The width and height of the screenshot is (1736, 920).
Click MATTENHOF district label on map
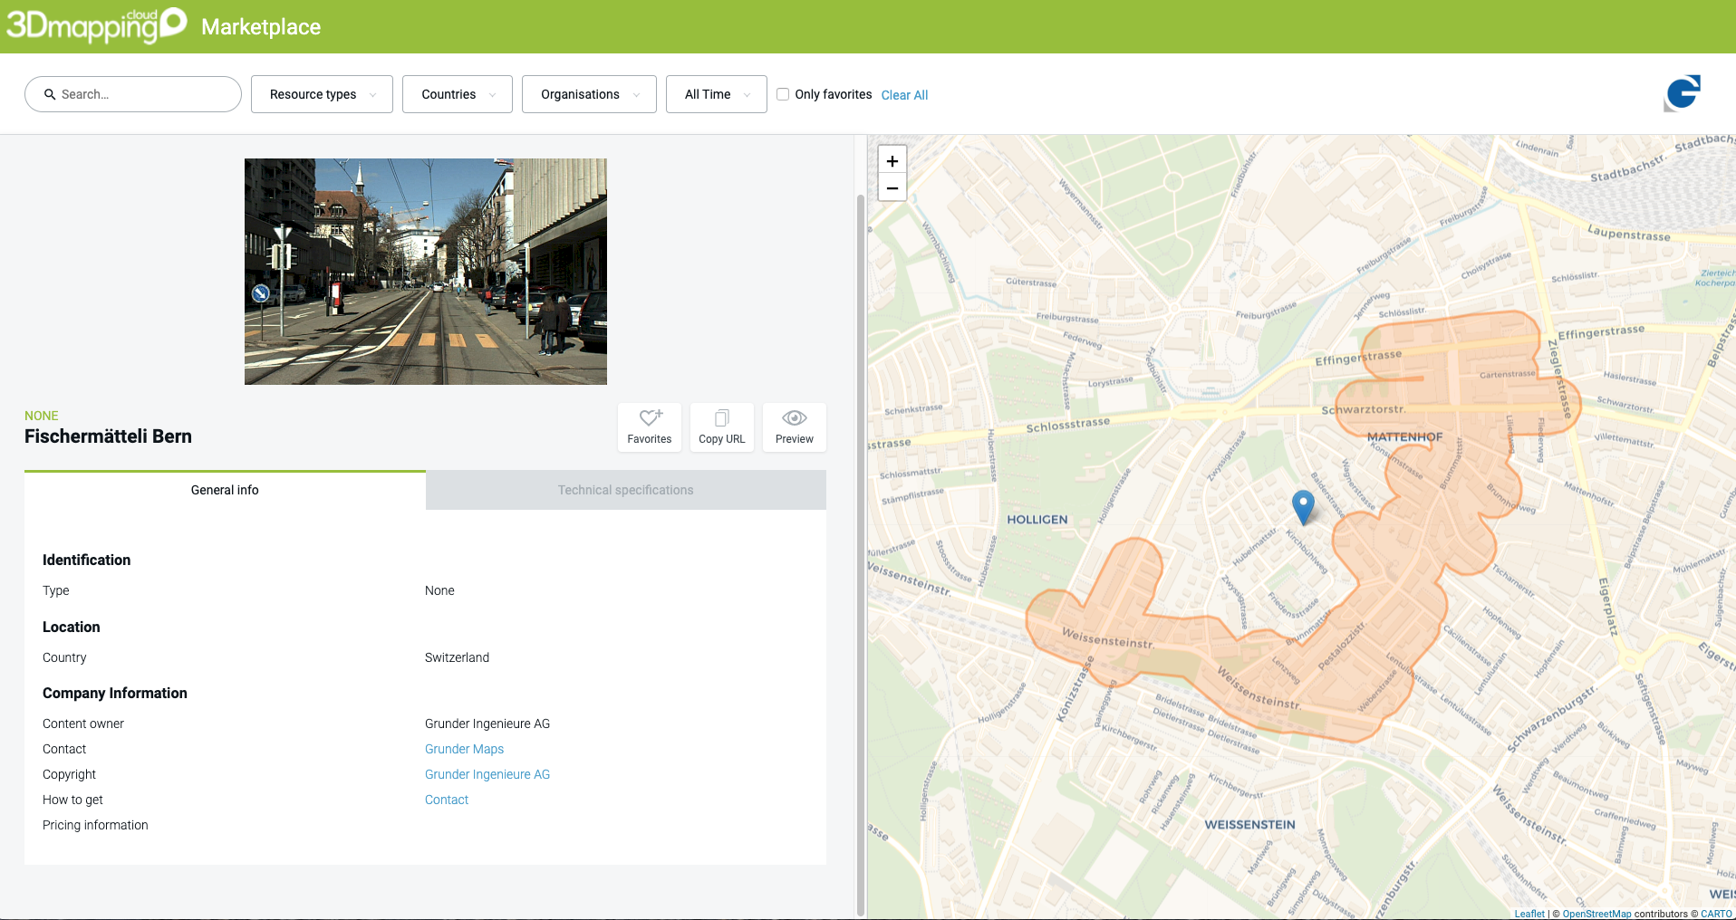(x=1404, y=436)
